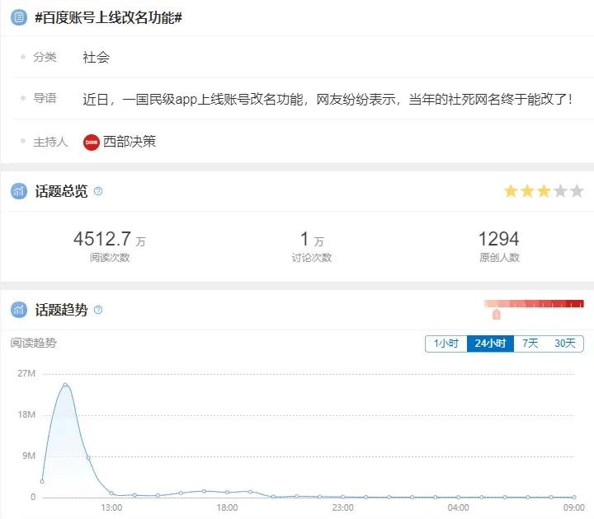Click the 23:00 time axis label

tap(342, 507)
